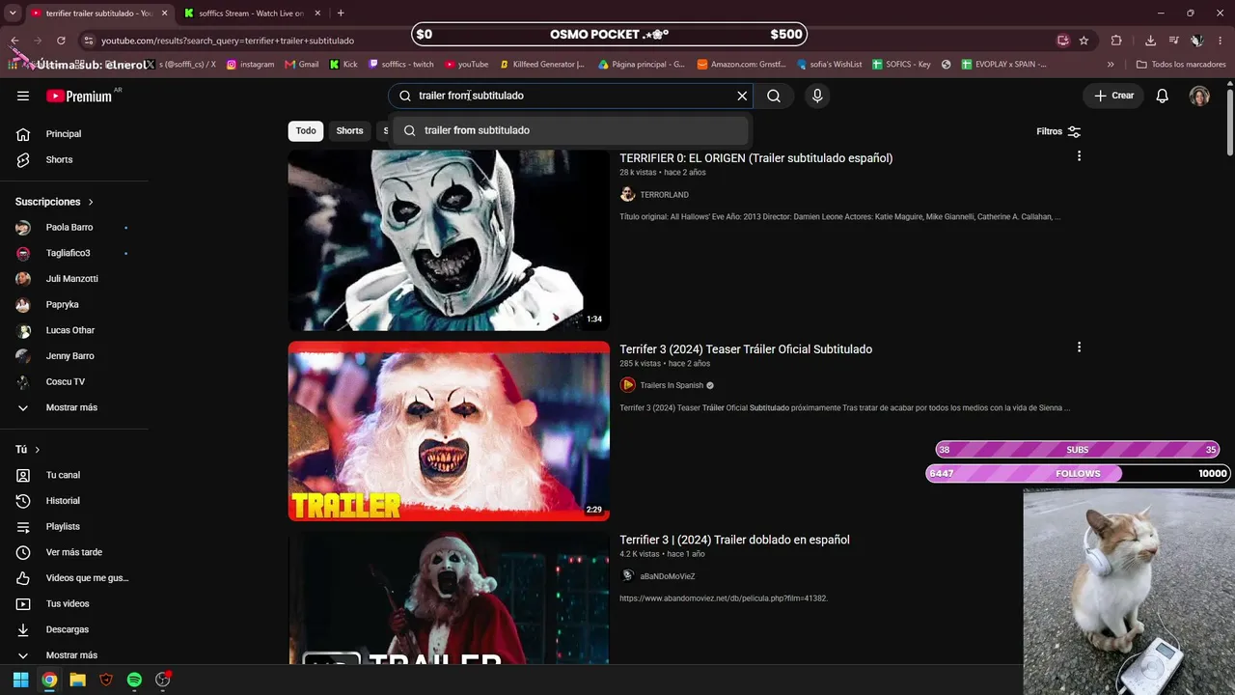The height and width of the screenshot is (695, 1235).
Task: Bookmark this page with the star
Action: pyautogui.click(x=1084, y=41)
